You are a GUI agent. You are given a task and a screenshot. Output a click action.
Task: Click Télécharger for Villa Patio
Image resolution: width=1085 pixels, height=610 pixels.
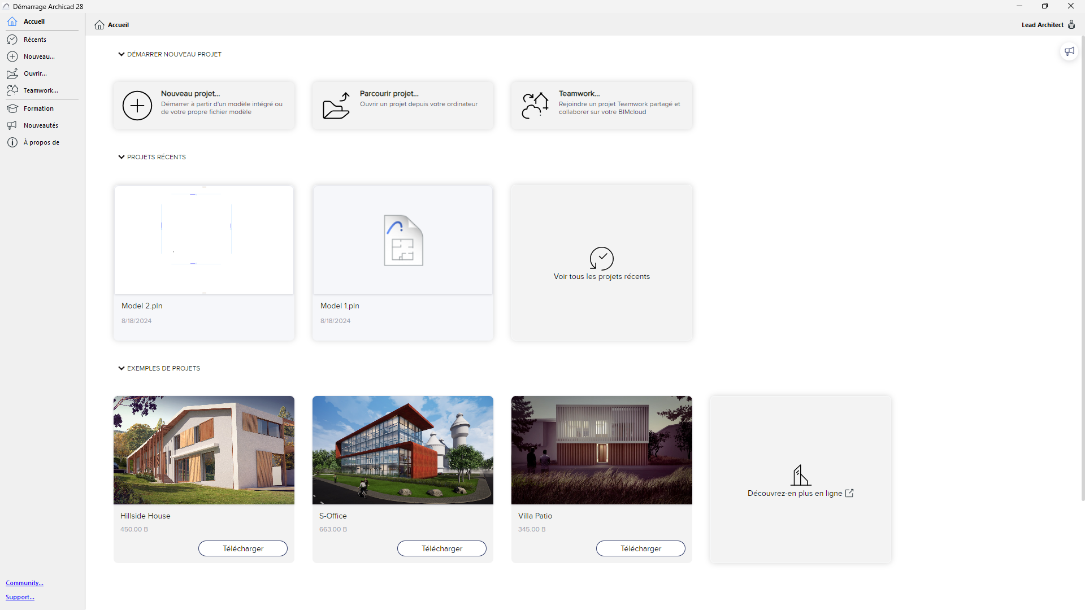coord(641,548)
